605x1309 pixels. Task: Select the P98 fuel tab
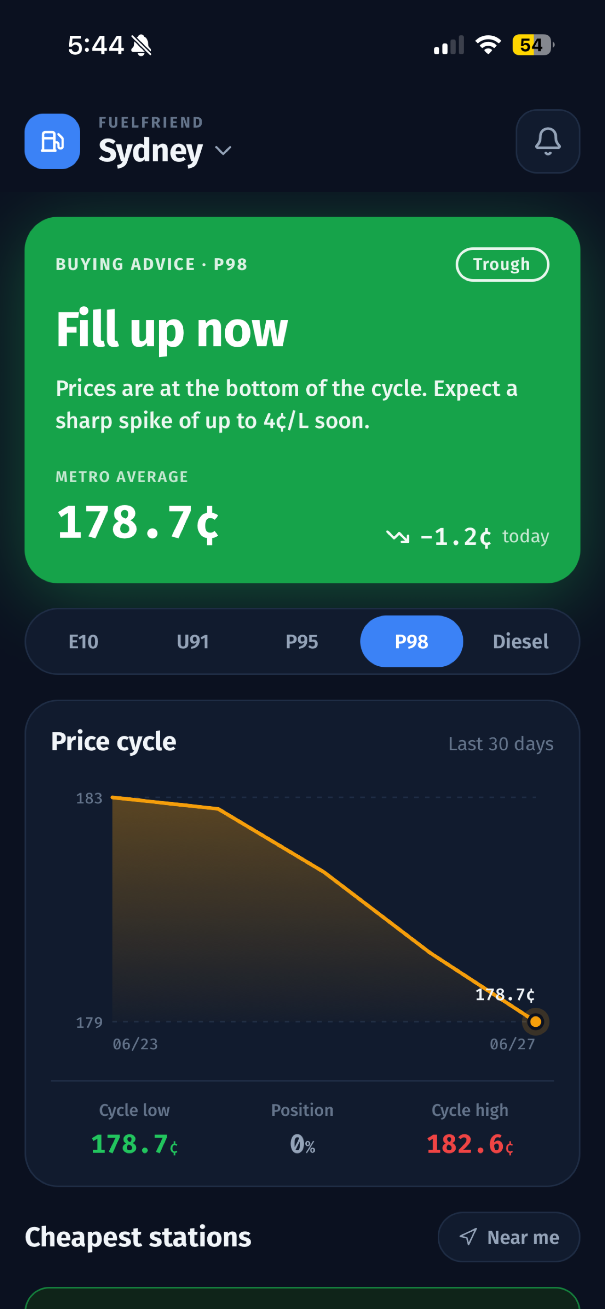point(411,642)
